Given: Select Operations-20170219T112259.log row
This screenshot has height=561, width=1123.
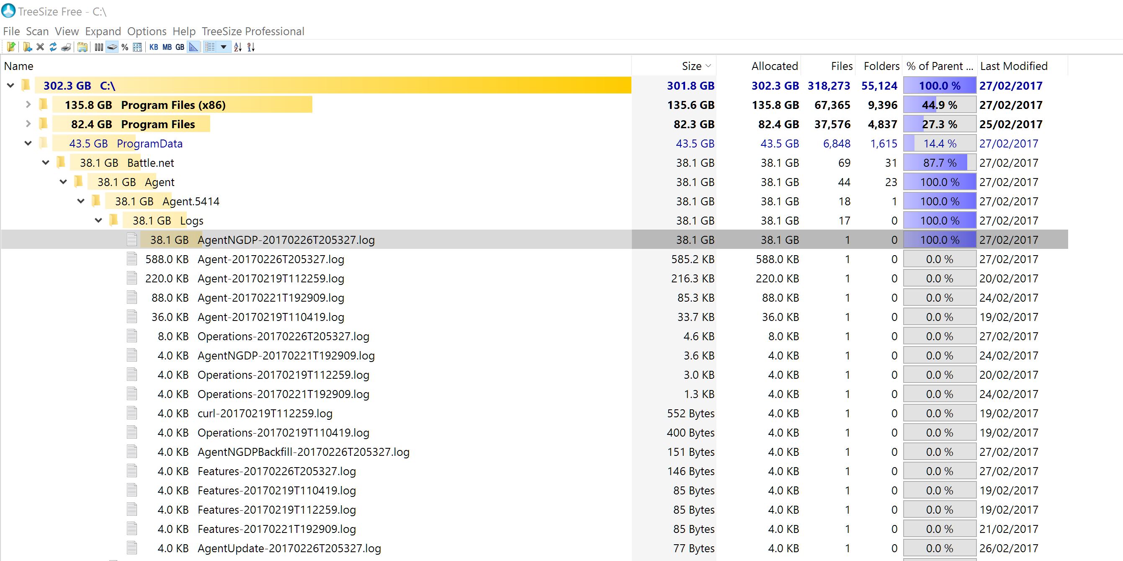Looking at the screenshot, I should 534,375.
